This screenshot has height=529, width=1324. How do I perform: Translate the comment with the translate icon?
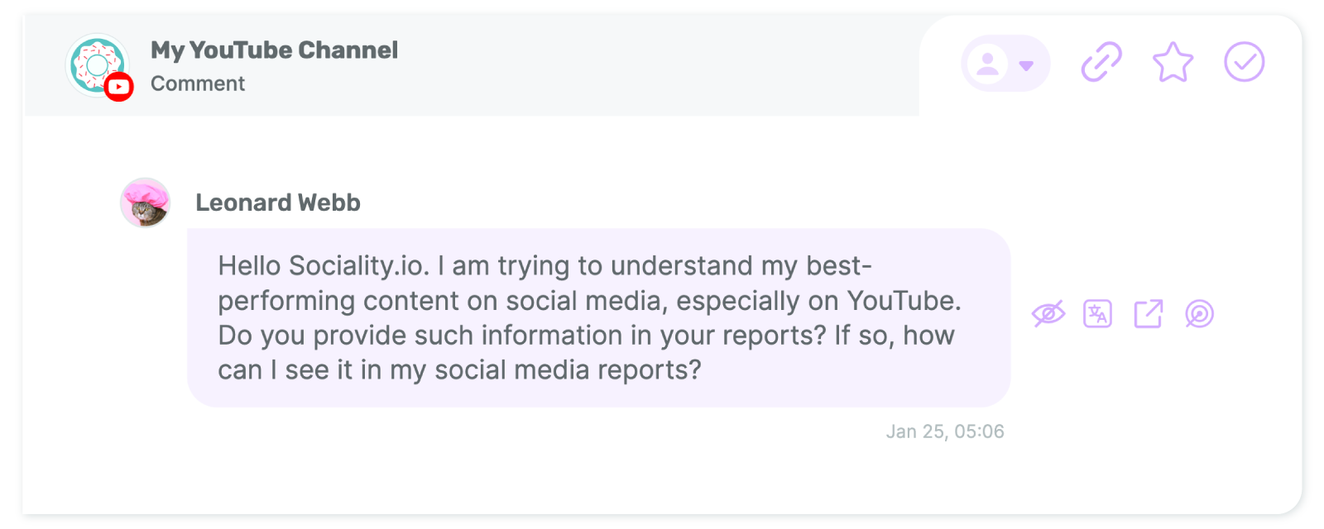(1097, 314)
